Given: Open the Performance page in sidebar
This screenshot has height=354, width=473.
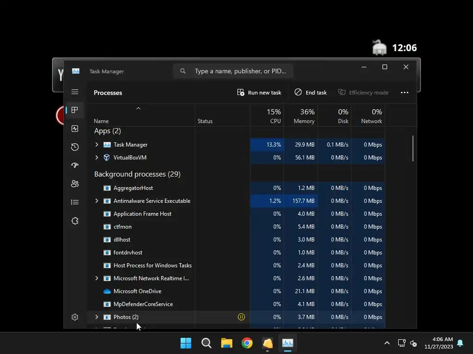Looking at the screenshot, I should 75,129.
